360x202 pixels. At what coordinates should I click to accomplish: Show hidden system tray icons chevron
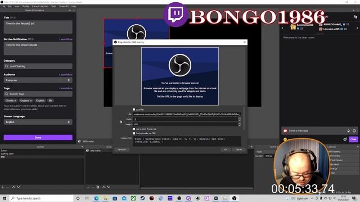[312, 198]
